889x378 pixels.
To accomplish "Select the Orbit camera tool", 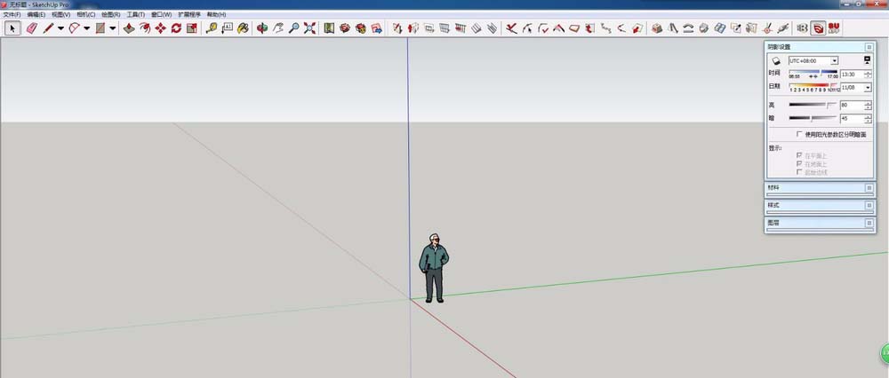I will pos(262,28).
